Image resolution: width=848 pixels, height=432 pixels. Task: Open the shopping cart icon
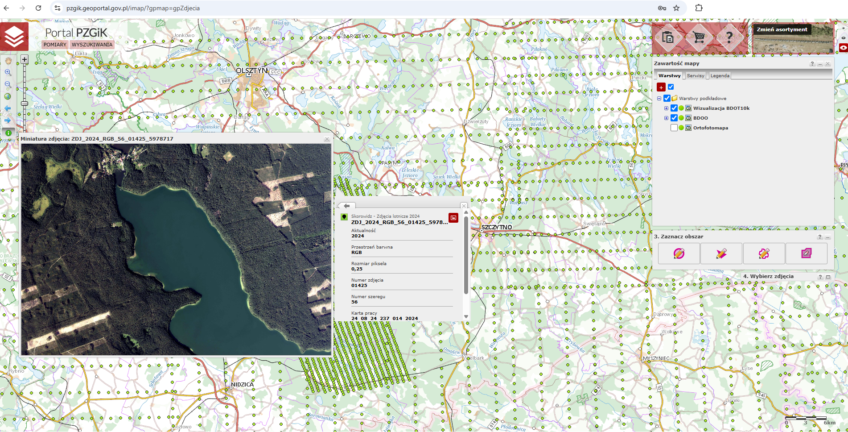pyautogui.click(x=699, y=37)
